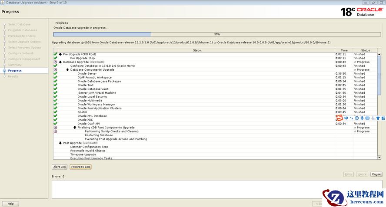Click checkmark next to Oracle Label Security

pyautogui.click(x=55, y=97)
